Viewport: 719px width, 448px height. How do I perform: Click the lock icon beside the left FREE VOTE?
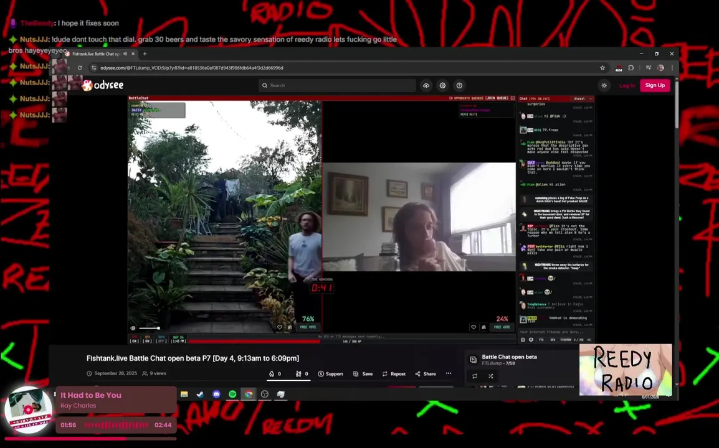pyautogui.click(x=290, y=327)
